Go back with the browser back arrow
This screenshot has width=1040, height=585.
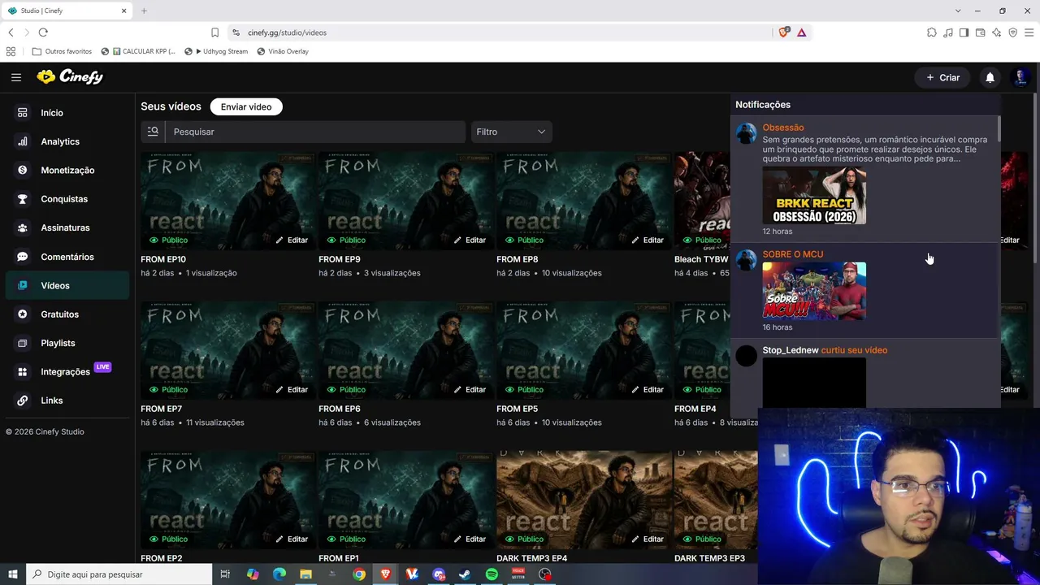pyautogui.click(x=11, y=32)
